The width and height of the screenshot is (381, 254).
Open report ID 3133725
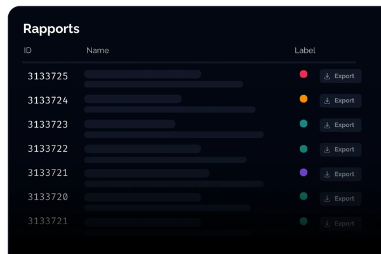pos(48,76)
